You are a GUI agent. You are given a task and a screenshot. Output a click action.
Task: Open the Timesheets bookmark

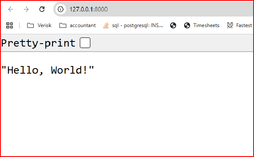pyautogui.click(x=202, y=25)
